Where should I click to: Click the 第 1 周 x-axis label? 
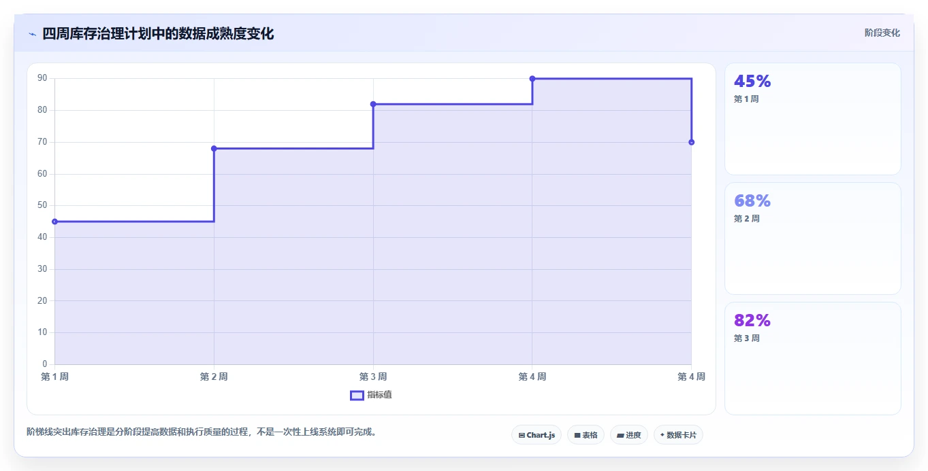[x=54, y=377]
